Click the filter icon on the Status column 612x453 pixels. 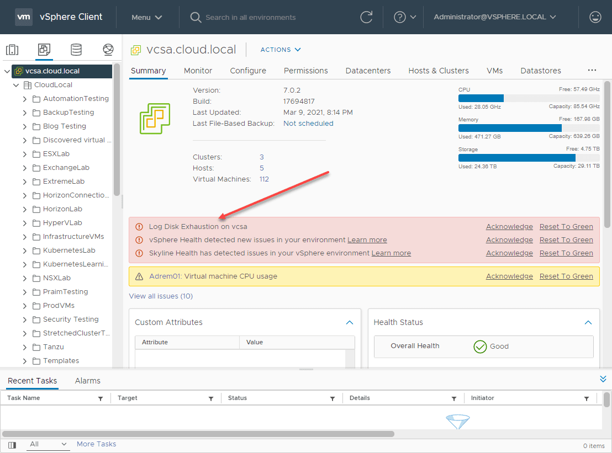point(332,398)
